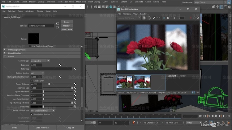Toggle Use Global Shutter checkbox
The image size is (232, 130).
pyautogui.click(x=32, y=114)
